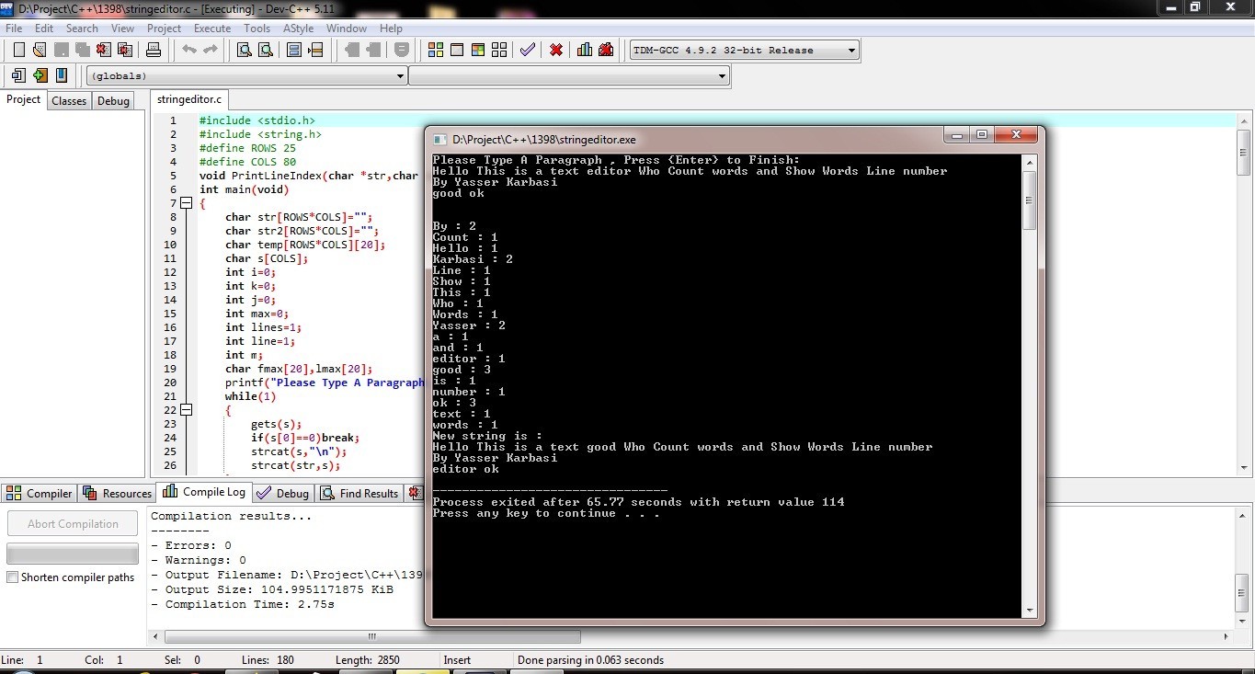Open the Search menu
Screen dimensions: 1255x674
click(82, 29)
